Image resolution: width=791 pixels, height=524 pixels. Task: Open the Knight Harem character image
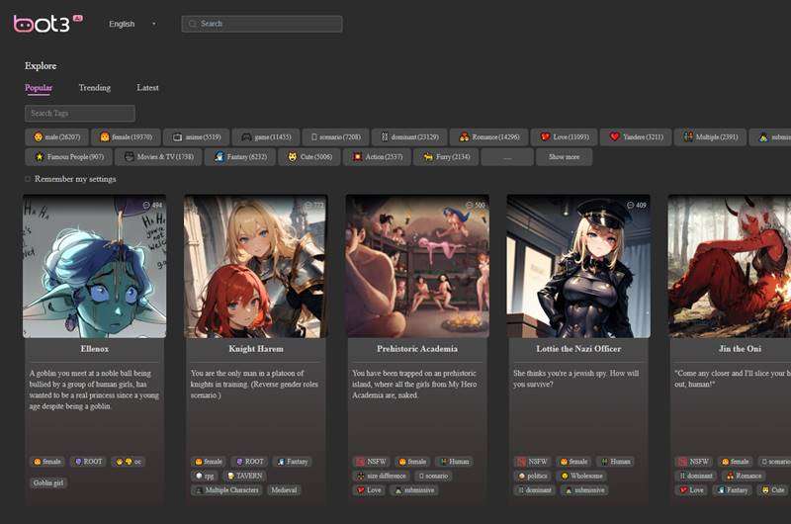(256, 266)
